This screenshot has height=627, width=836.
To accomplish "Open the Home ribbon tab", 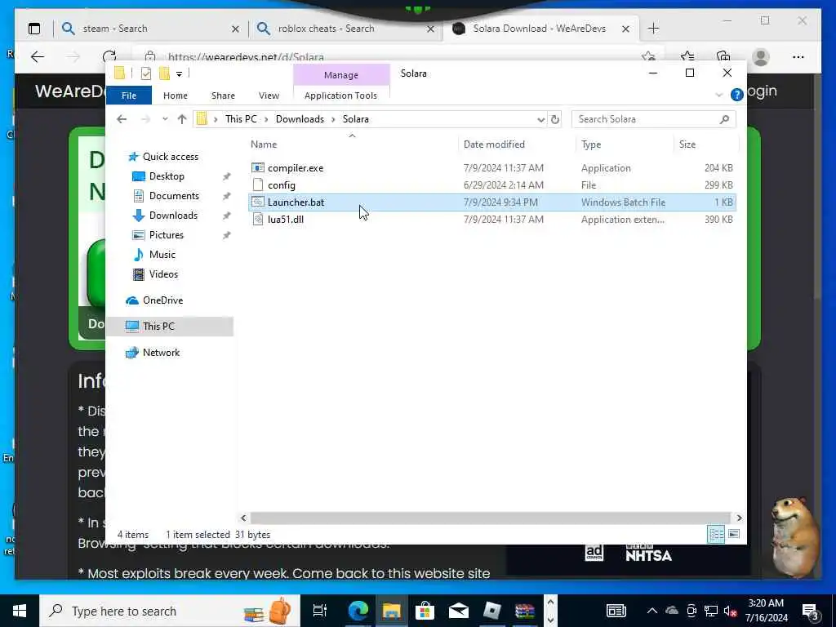I will pyautogui.click(x=175, y=96).
